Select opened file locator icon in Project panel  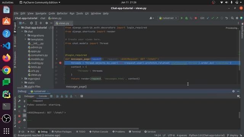[31, 23]
